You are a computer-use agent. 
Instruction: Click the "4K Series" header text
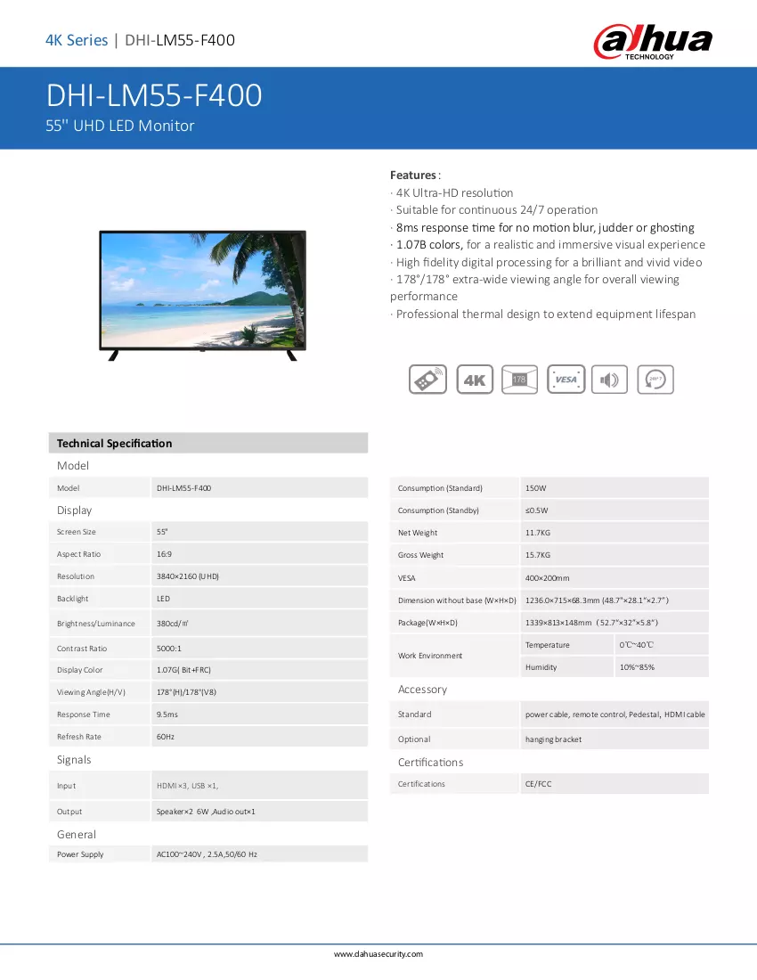(x=77, y=40)
